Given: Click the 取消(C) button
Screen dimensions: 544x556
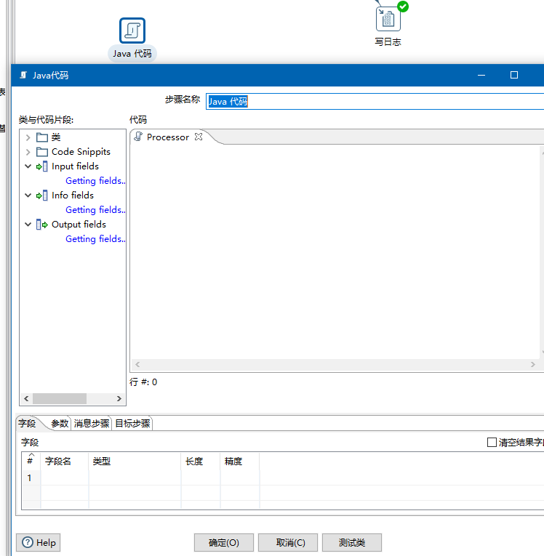Looking at the screenshot, I should pyautogui.click(x=288, y=542).
